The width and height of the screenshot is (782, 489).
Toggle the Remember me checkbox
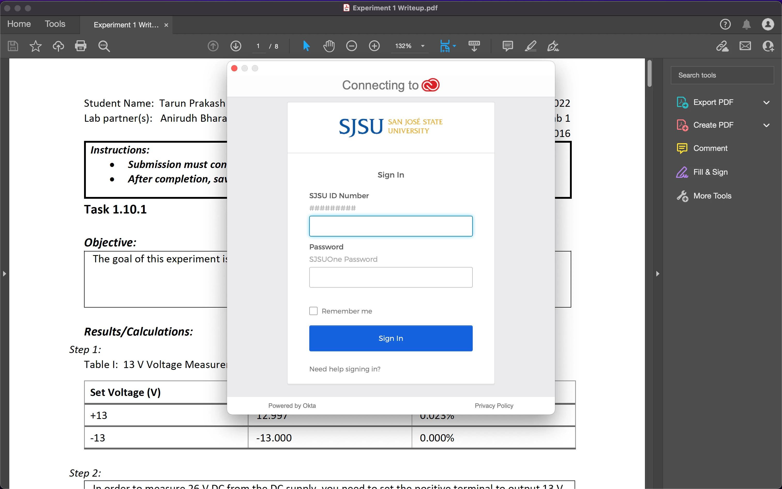[x=313, y=311]
